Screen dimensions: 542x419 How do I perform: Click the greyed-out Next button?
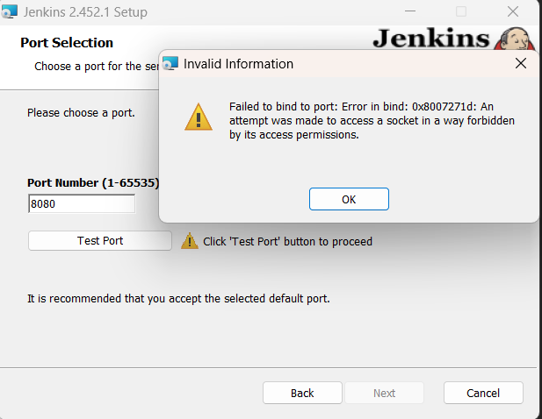384,393
